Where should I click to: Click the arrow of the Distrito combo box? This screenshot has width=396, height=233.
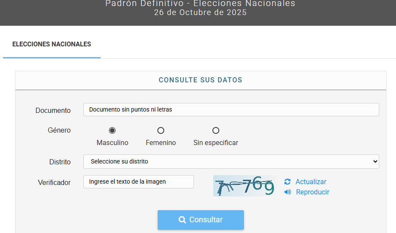point(375,162)
